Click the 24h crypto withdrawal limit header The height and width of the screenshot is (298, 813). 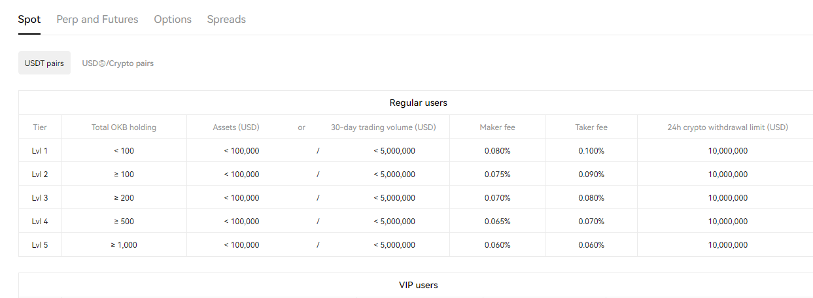[x=727, y=127]
